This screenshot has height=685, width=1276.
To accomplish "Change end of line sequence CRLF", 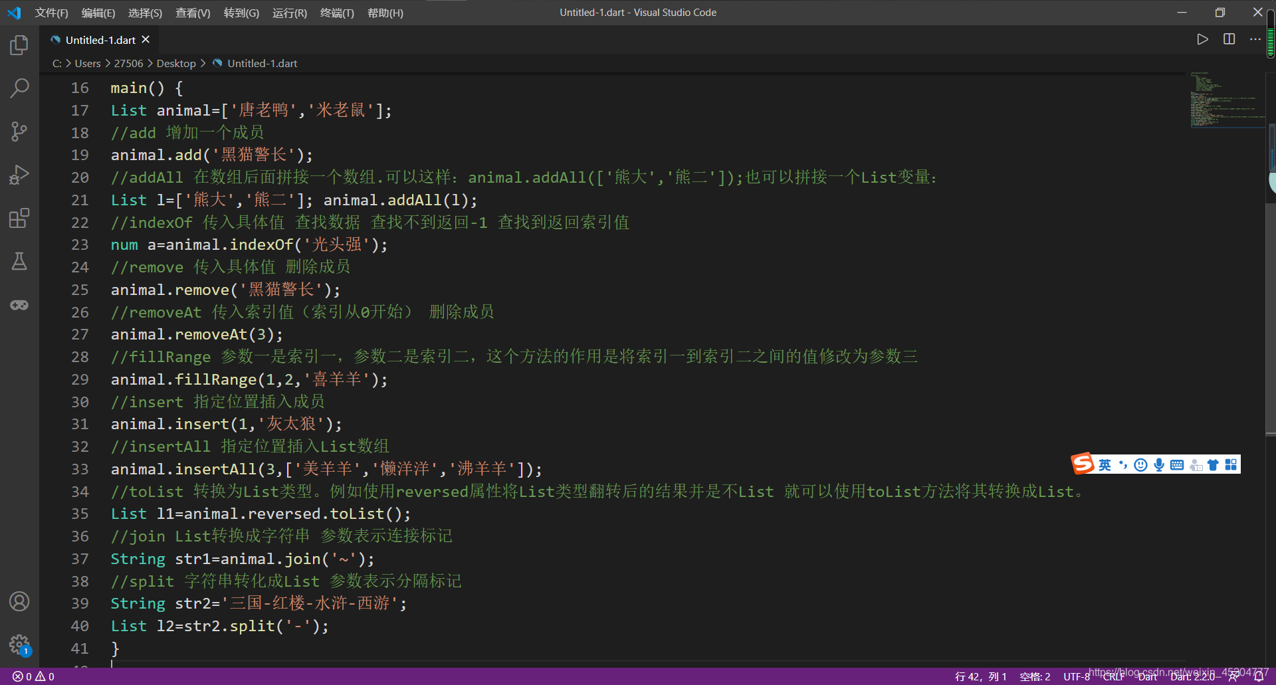I will point(1114,676).
